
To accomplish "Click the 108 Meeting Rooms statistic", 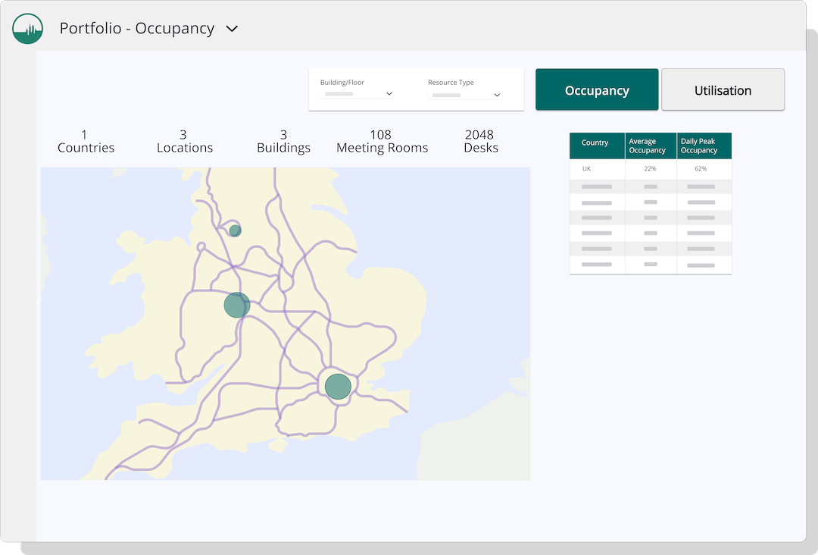I will 382,142.
